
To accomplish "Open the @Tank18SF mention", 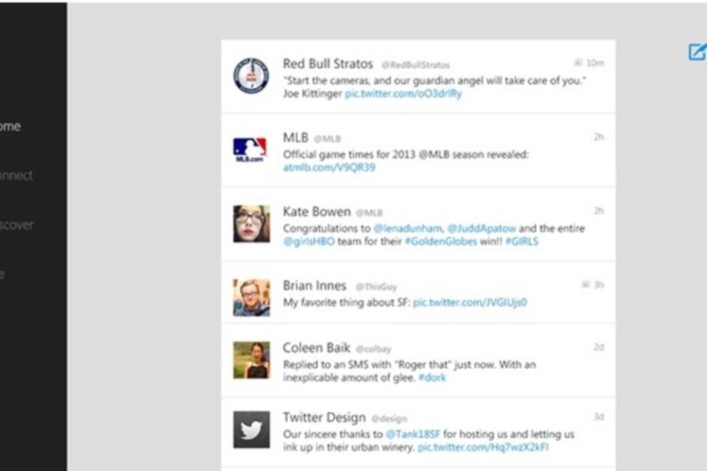I will point(413,434).
